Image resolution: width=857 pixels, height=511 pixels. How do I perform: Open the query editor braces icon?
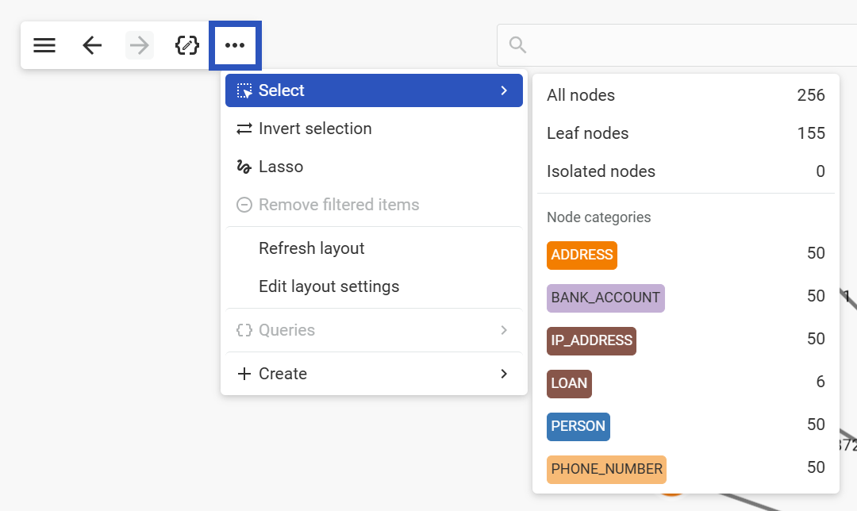[186, 45]
